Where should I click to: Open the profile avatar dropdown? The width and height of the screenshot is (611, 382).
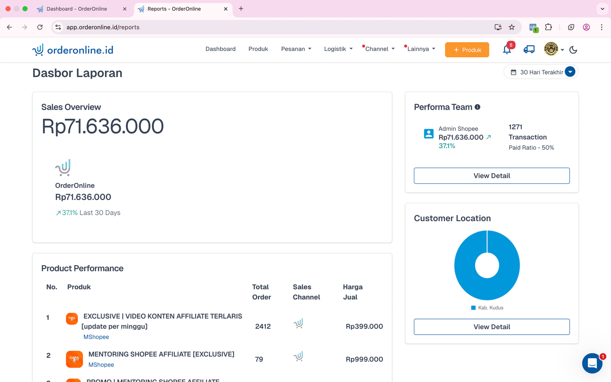coord(554,49)
